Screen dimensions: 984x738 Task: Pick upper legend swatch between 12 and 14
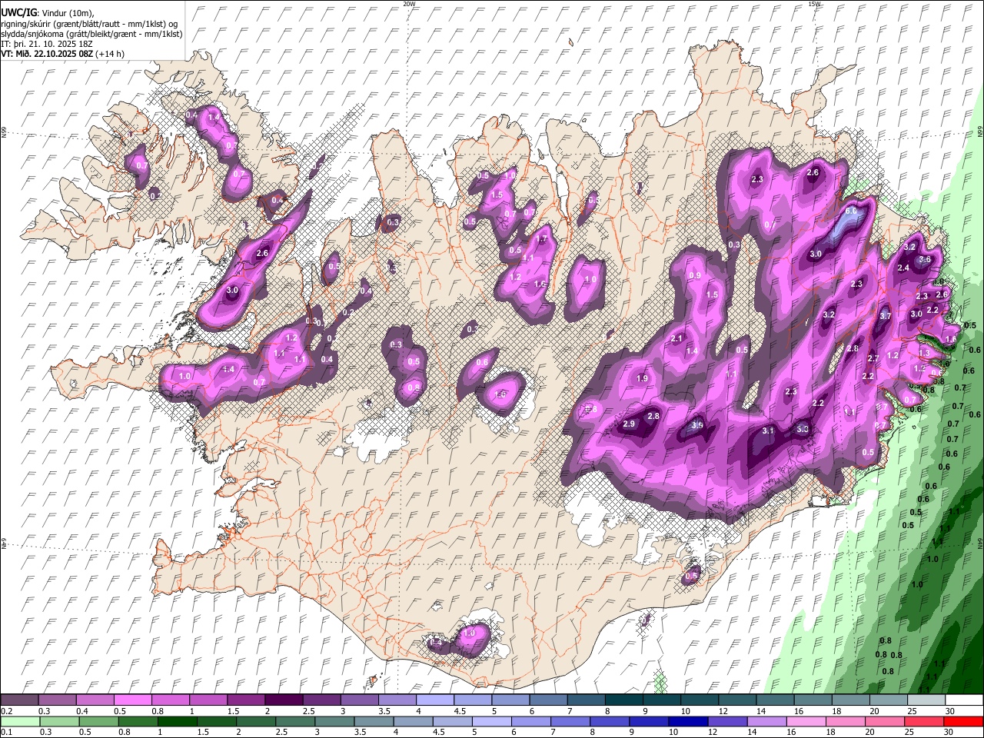(736, 700)
